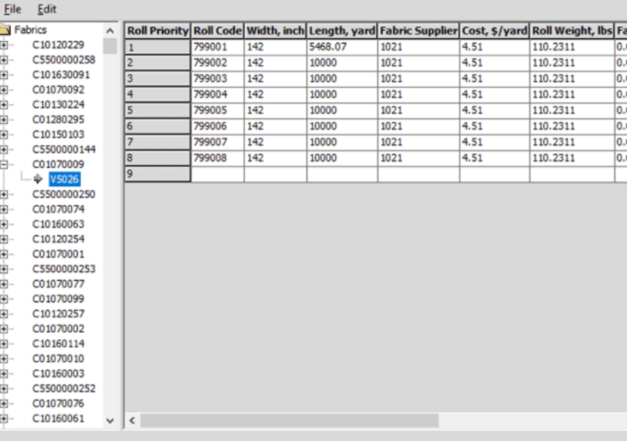Select row header for roll priority 1
The height and width of the screenshot is (441, 627).
pyautogui.click(x=157, y=47)
